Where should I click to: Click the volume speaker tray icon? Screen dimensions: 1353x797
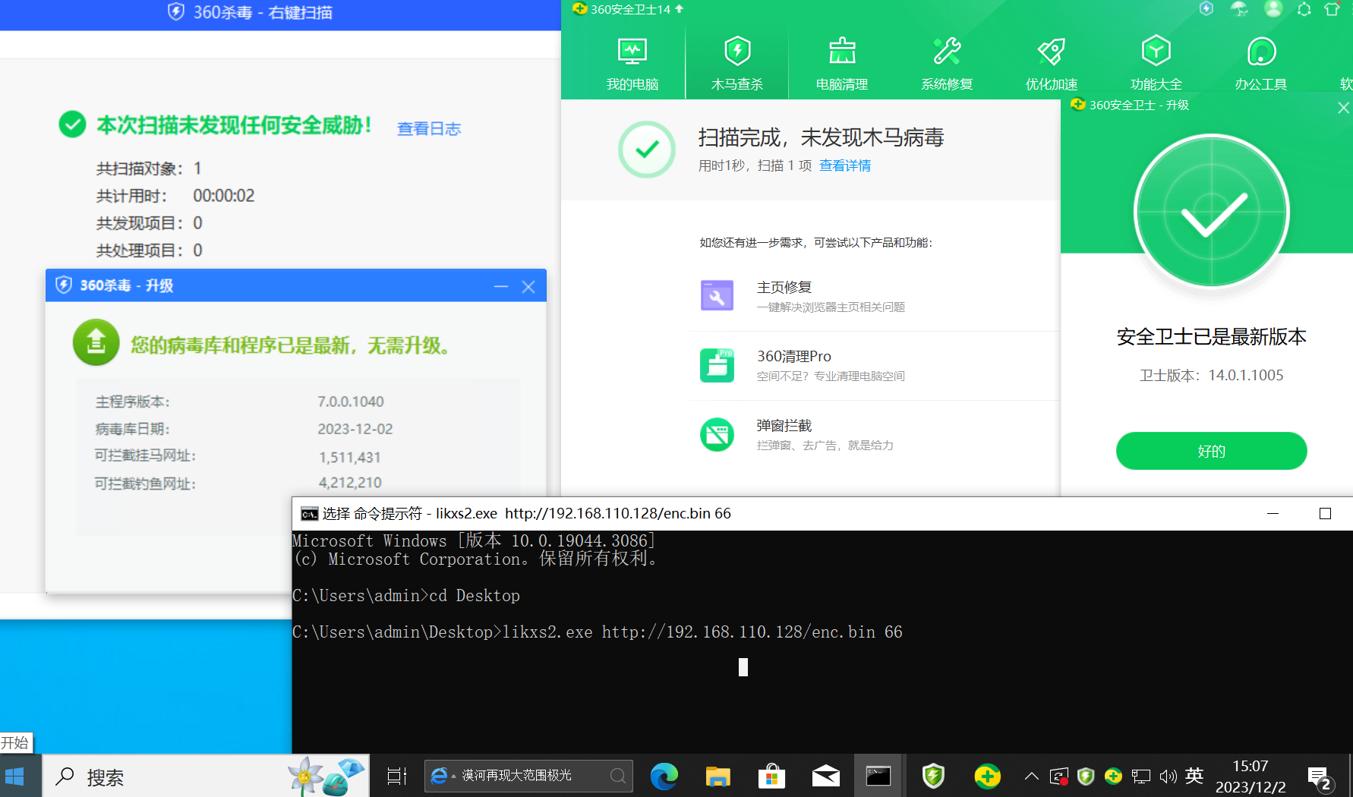point(1168,777)
